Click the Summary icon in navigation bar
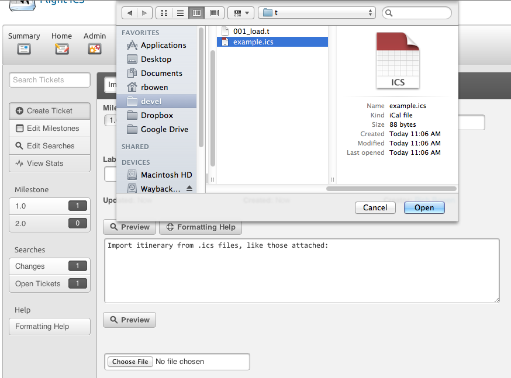The width and height of the screenshot is (511, 378). pos(24,49)
